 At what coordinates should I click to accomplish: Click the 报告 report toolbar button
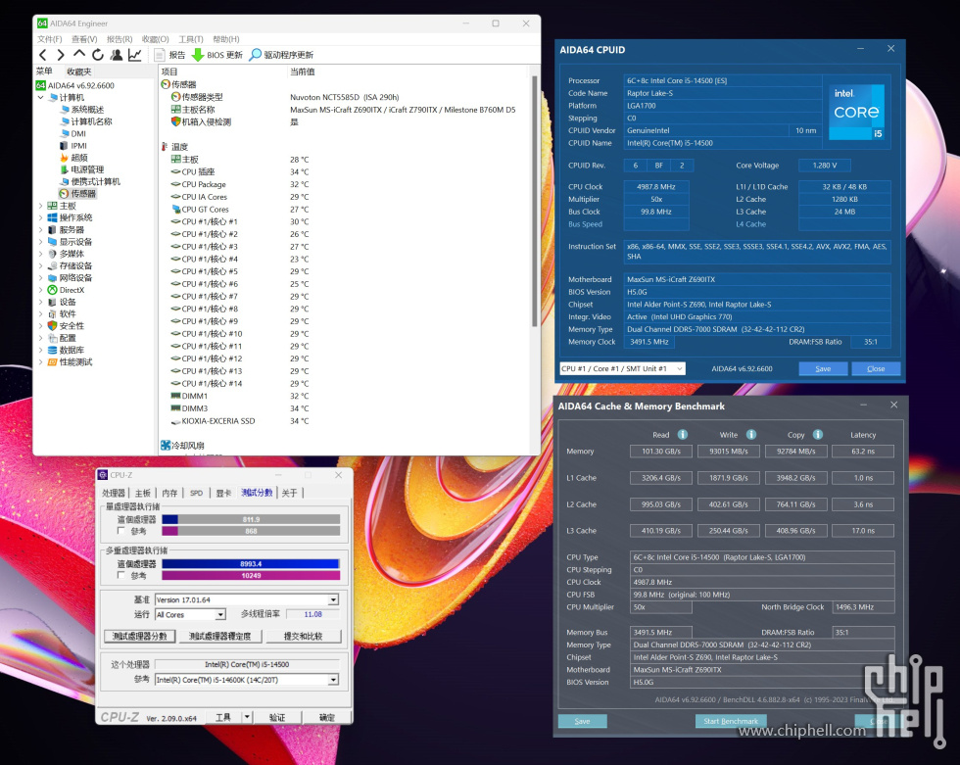tap(169, 55)
